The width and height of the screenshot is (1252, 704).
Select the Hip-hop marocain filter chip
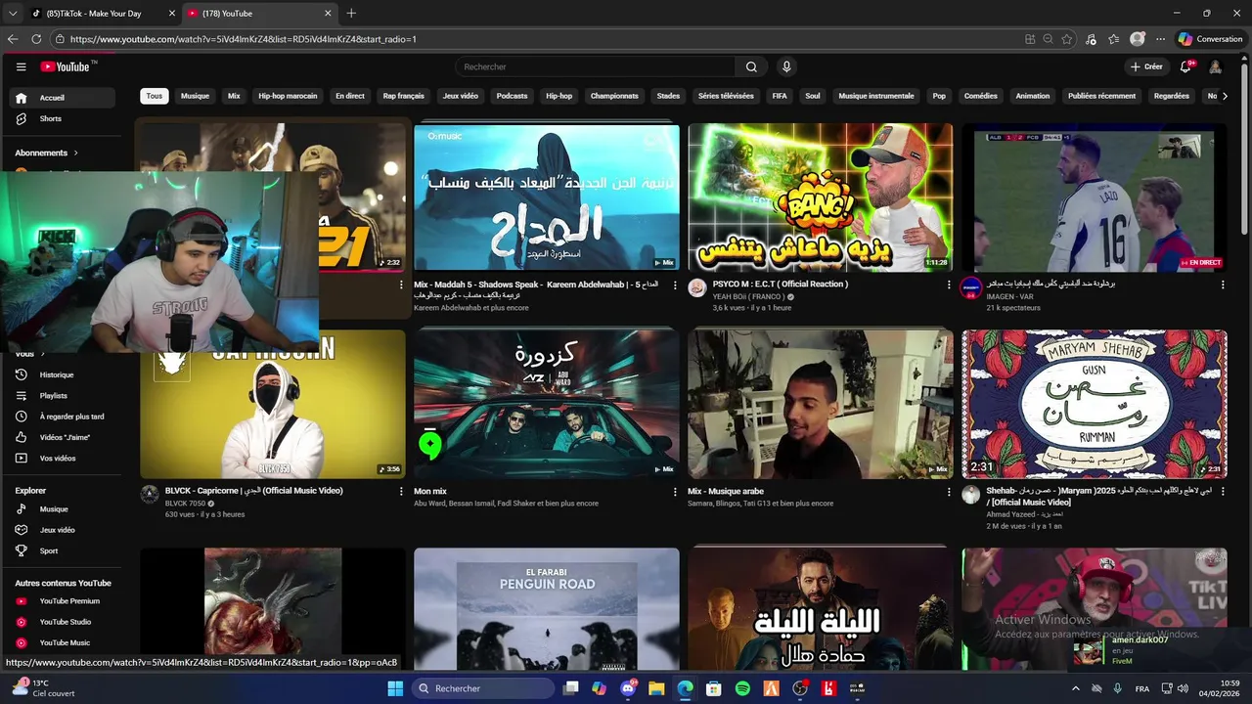[288, 96]
